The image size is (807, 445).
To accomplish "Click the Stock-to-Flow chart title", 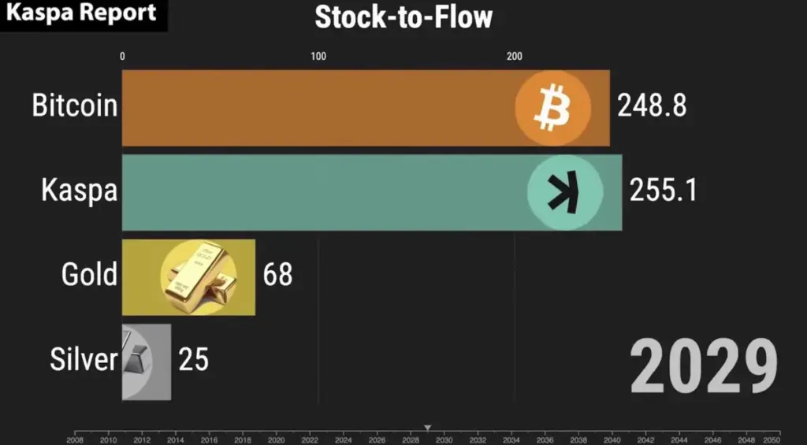I will pos(403,17).
